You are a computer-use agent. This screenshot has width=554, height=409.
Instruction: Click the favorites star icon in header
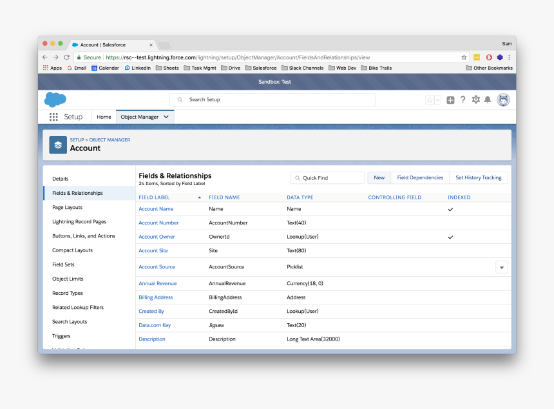click(430, 100)
